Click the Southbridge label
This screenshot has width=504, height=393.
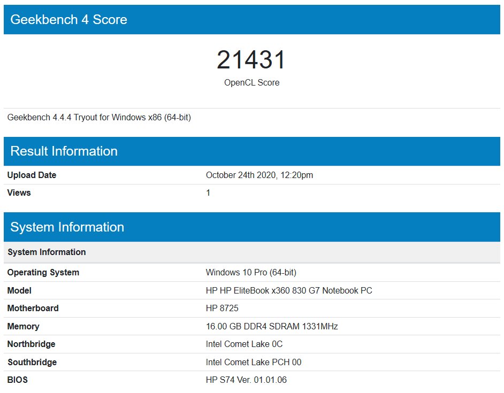click(32, 362)
